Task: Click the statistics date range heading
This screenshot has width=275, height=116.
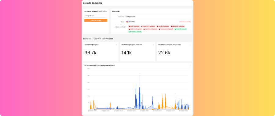Action: point(98,38)
